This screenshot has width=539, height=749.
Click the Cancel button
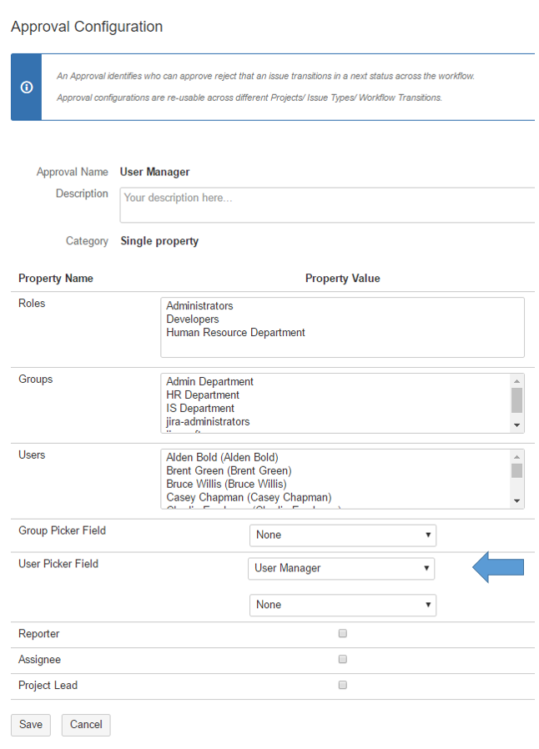coord(86,725)
